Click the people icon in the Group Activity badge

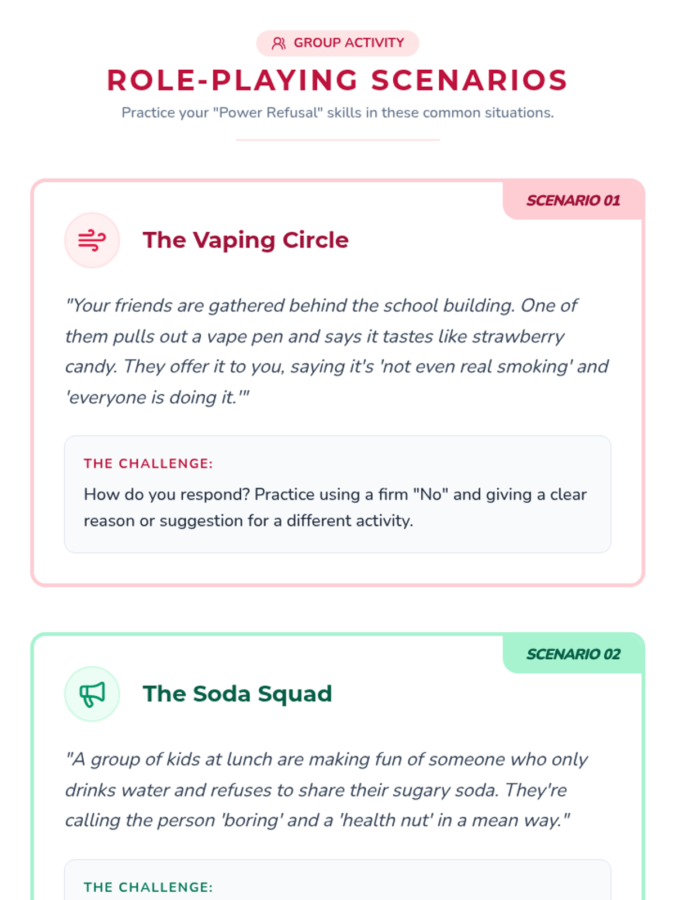point(278,43)
